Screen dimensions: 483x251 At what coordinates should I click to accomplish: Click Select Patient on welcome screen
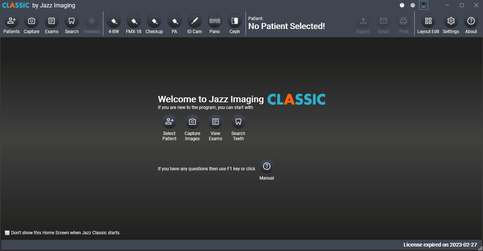pos(169,122)
